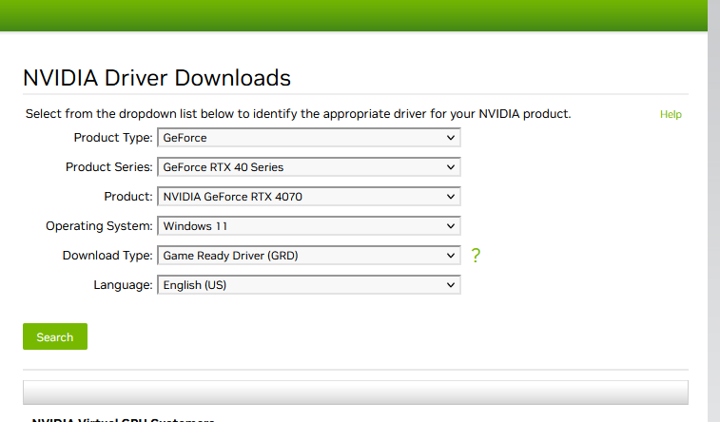This screenshot has width=720, height=422.
Task: Click the Language label
Action: click(x=123, y=285)
